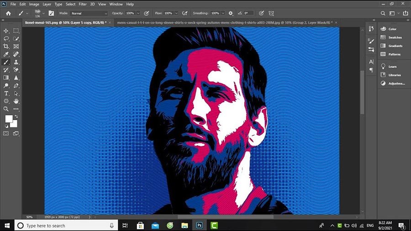Select the Move tool
This screenshot has height=231, width=411.
coord(6,31)
